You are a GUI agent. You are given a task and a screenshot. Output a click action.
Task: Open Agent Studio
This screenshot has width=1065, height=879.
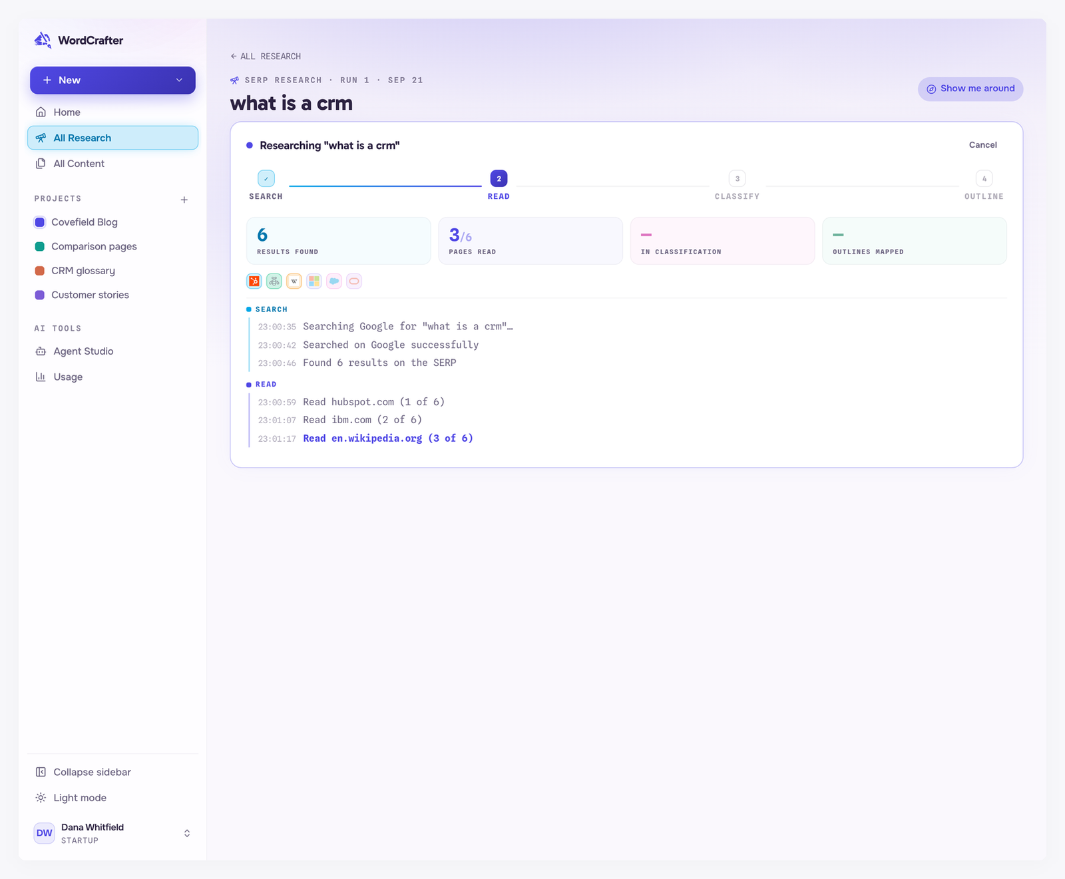pyautogui.click(x=112, y=351)
